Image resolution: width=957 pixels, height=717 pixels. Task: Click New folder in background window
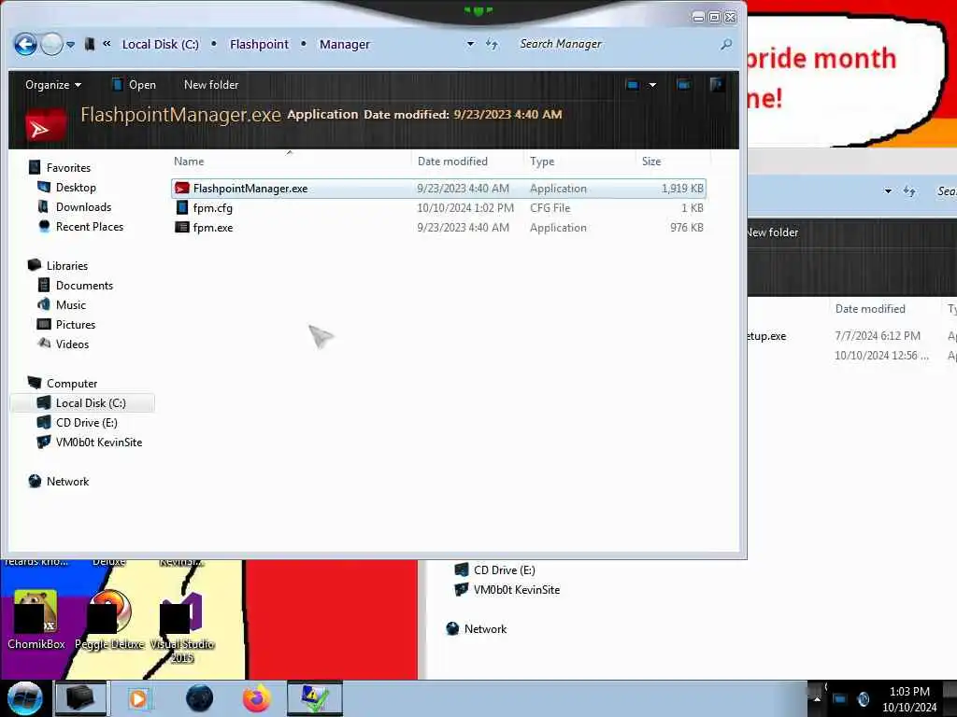click(x=773, y=232)
